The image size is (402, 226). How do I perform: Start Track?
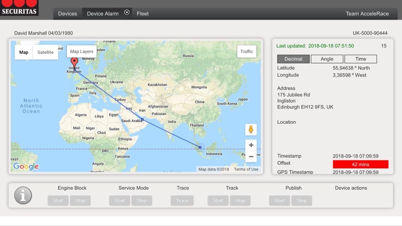click(218, 200)
